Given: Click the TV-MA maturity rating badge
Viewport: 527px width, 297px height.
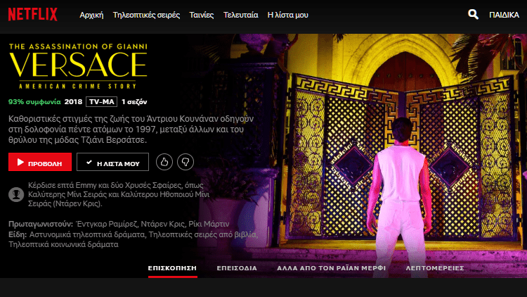Looking at the screenshot, I should point(101,101).
